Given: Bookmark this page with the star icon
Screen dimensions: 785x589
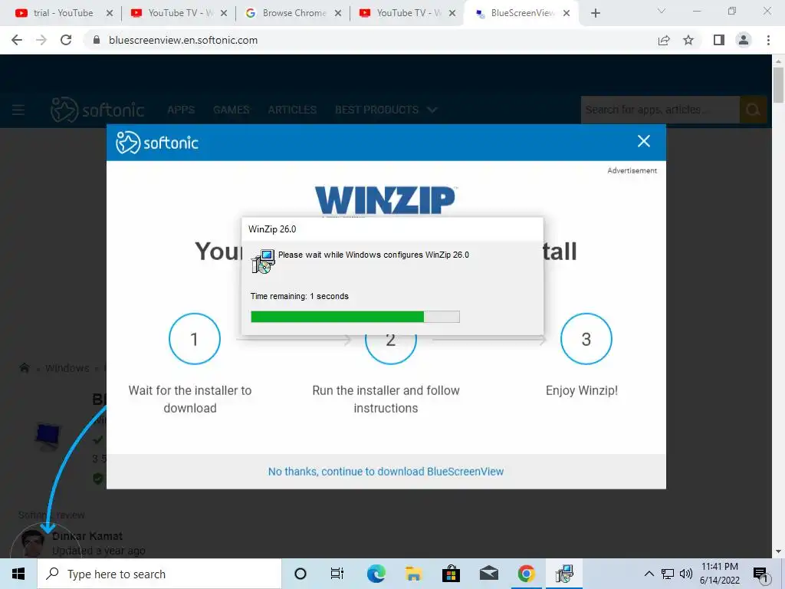Looking at the screenshot, I should [688, 40].
